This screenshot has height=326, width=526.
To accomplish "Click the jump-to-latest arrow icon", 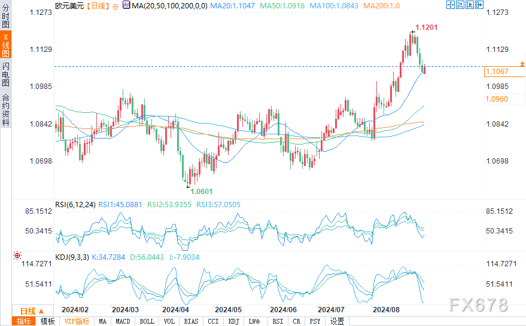I will [479, 5].
